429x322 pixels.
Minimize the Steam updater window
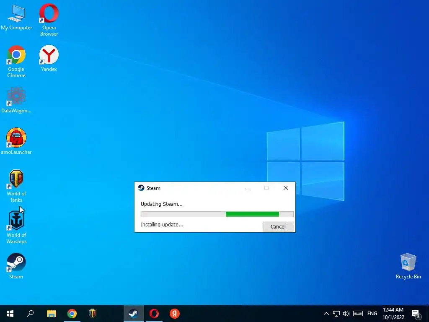tap(248, 188)
